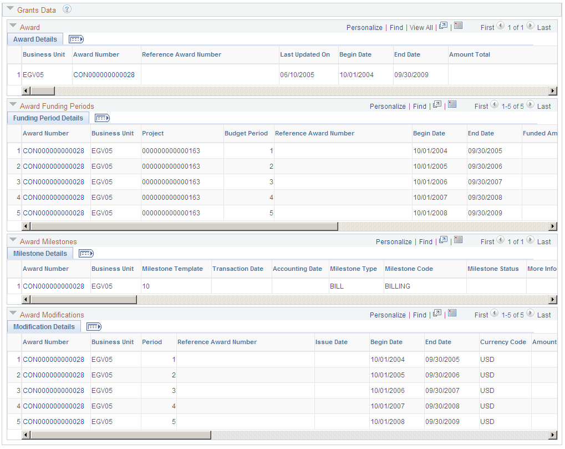
Task: Show all columns in Milestone Details grid
Action: coord(86,253)
